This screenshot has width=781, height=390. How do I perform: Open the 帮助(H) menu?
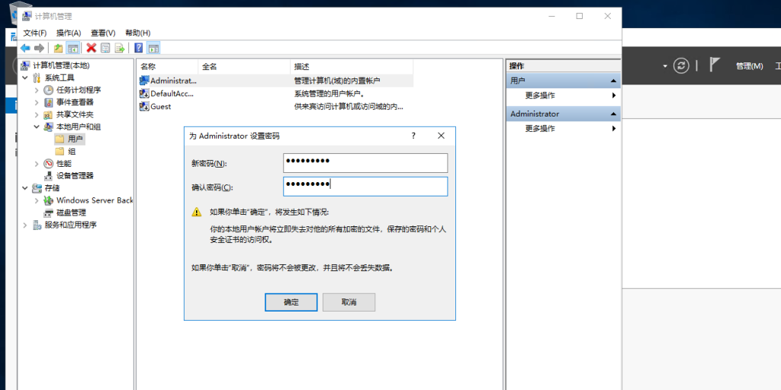point(138,33)
